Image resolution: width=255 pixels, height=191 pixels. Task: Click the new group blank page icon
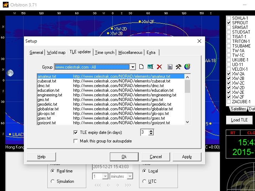(x=141, y=67)
